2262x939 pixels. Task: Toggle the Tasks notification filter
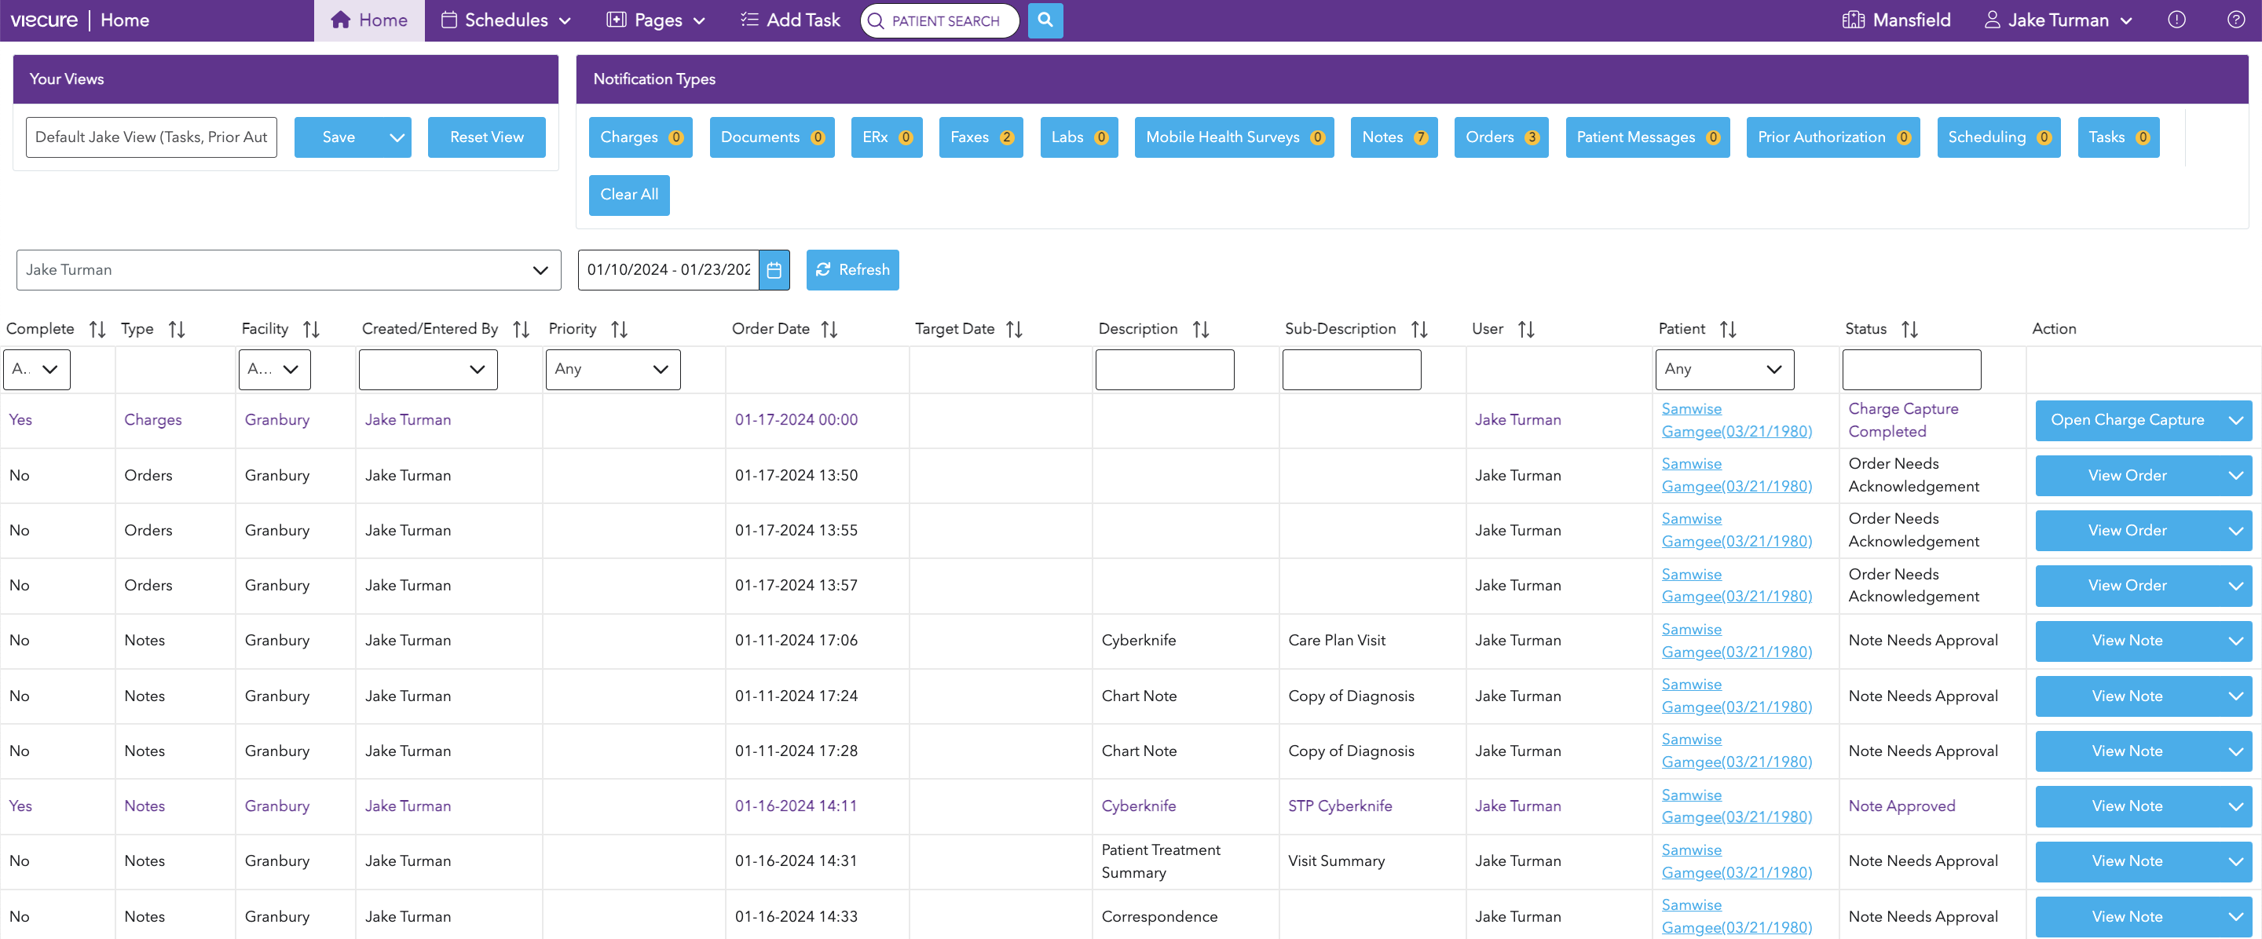coord(2118,137)
